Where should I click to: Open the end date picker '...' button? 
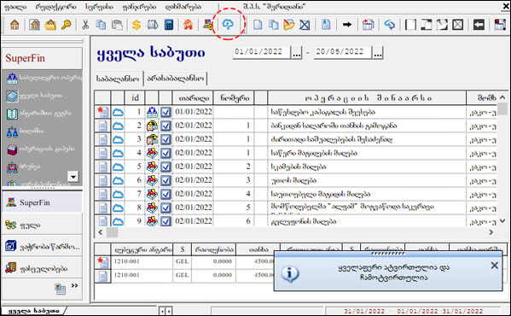pyautogui.click(x=377, y=53)
